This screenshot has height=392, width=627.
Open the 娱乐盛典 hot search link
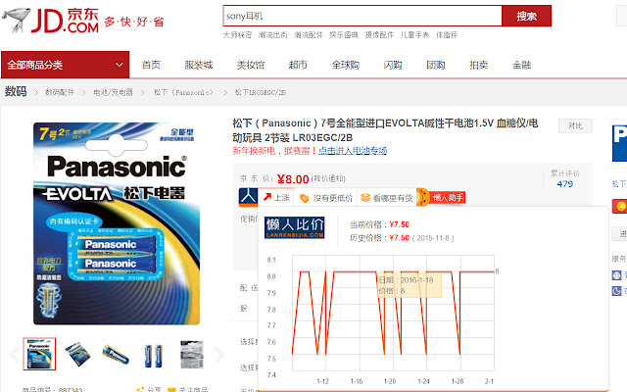coord(344,35)
